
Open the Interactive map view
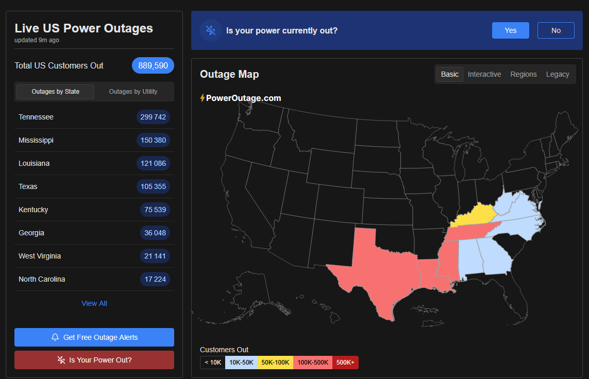click(484, 74)
